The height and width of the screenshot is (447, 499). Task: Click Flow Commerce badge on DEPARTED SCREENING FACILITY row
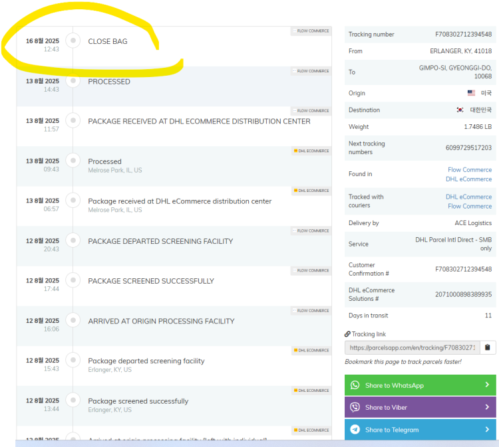pyautogui.click(x=311, y=230)
